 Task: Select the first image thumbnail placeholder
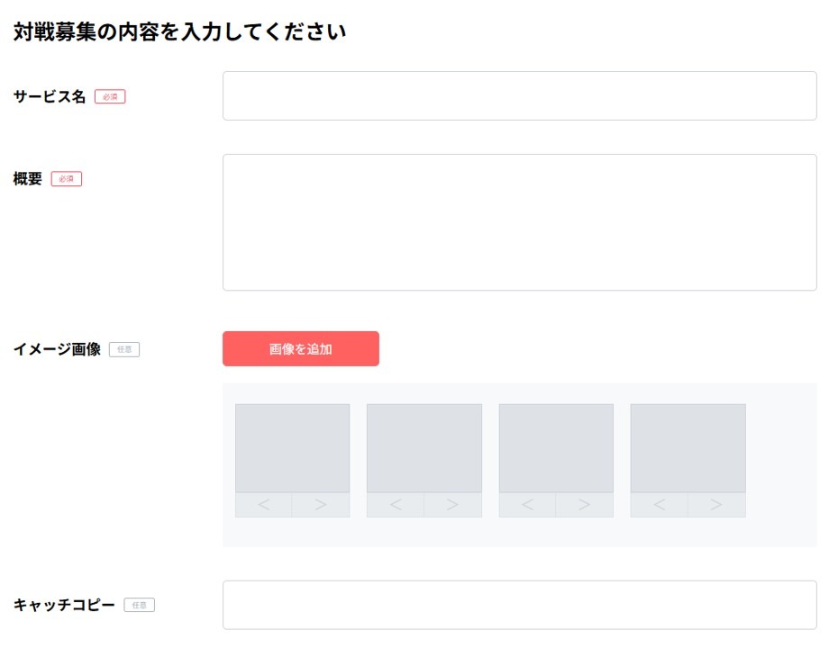292,448
